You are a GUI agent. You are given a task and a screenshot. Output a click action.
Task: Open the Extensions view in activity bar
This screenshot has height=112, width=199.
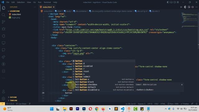pos(3,36)
